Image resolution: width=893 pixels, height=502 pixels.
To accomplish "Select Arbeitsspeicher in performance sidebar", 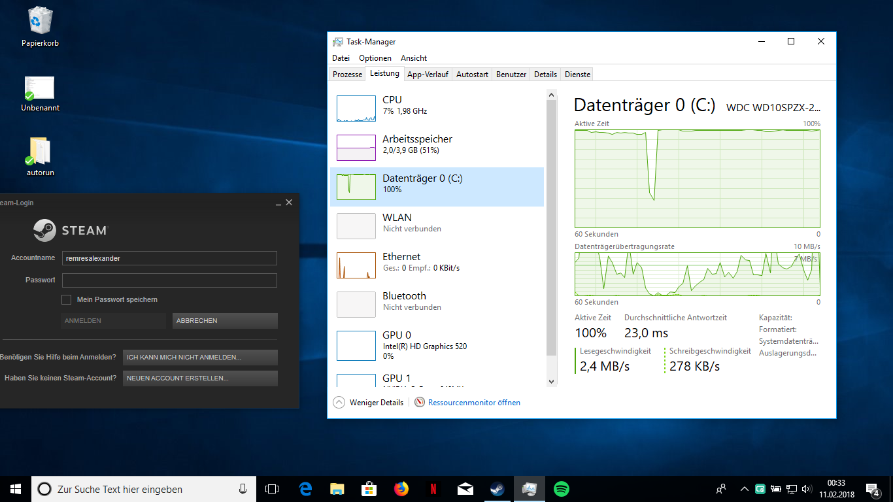I will coord(437,148).
